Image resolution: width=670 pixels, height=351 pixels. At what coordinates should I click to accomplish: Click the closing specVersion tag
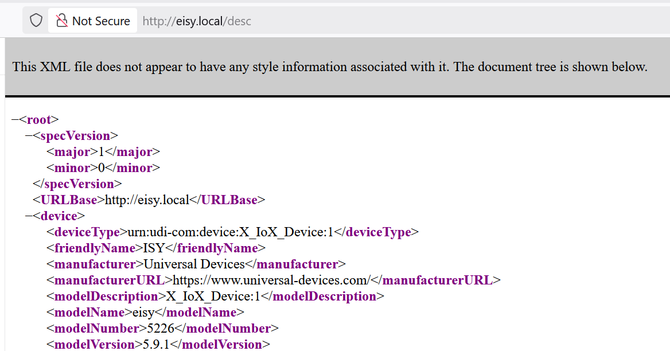[x=77, y=184]
